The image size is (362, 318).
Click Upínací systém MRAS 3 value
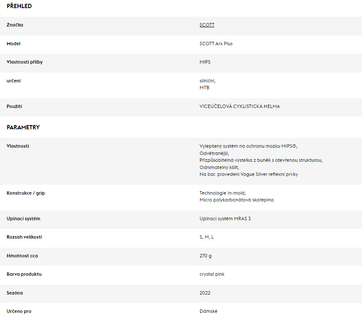coord(225,219)
